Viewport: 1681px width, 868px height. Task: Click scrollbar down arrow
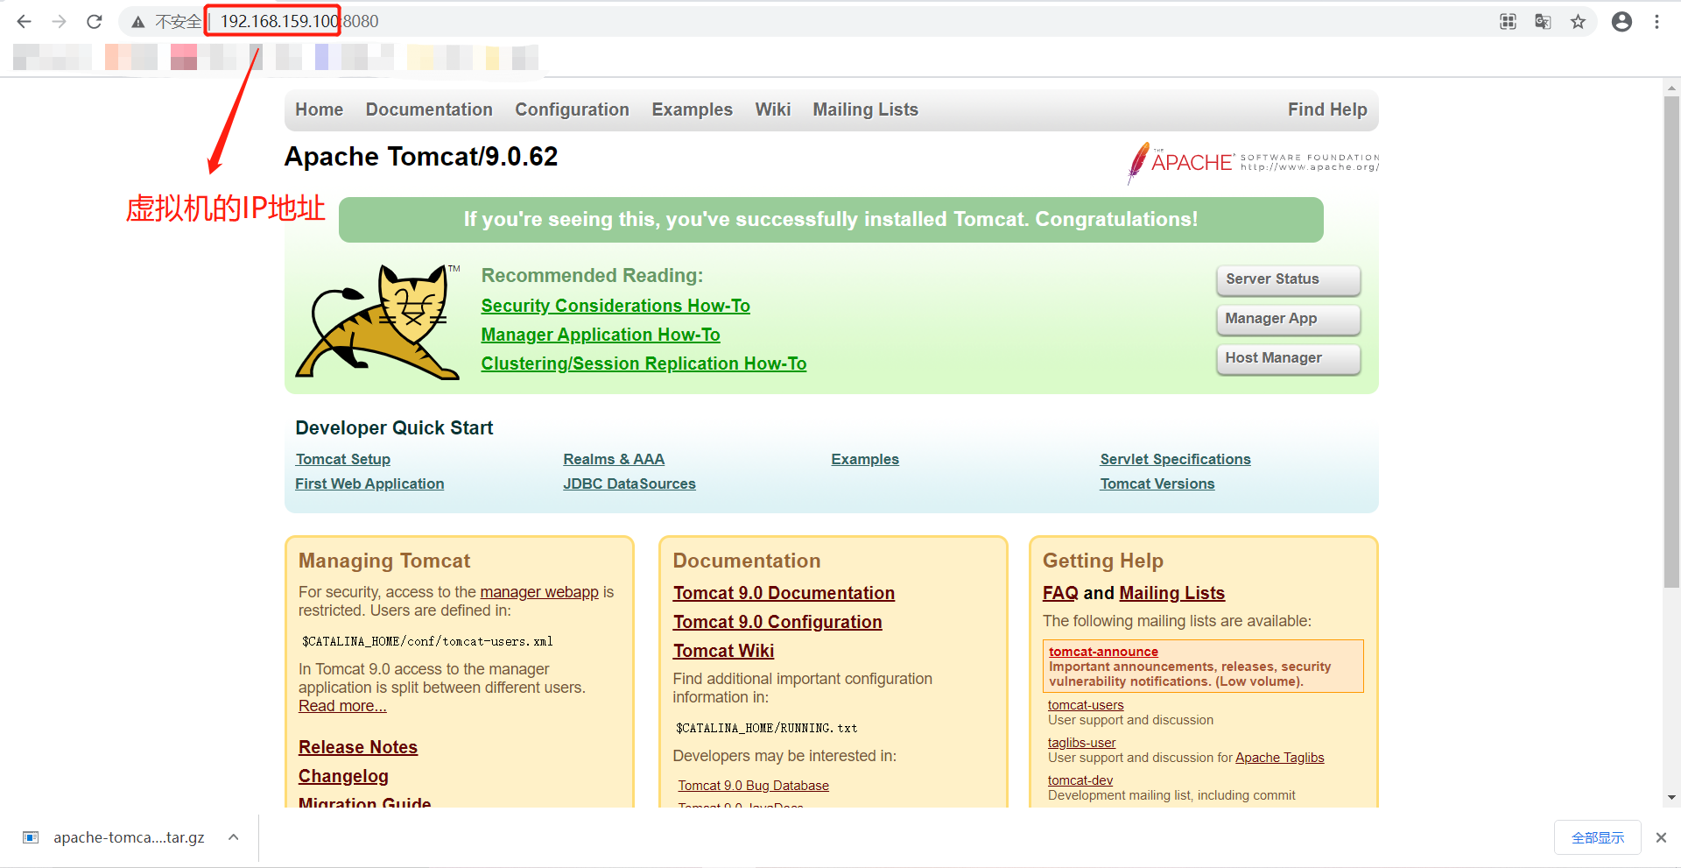click(x=1671, y=798)
